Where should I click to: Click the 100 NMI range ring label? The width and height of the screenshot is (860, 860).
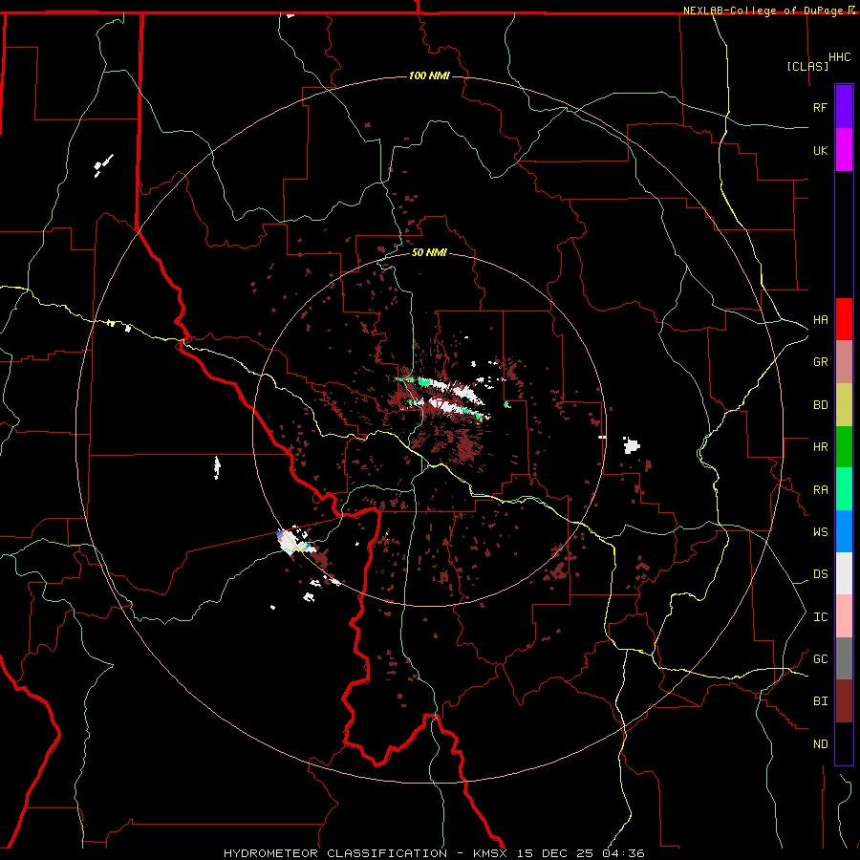coord(429,75)
